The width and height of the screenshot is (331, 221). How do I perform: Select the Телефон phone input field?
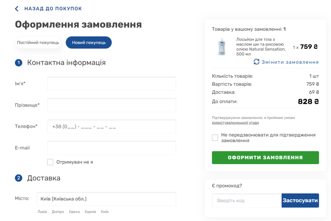coord(111,126)
